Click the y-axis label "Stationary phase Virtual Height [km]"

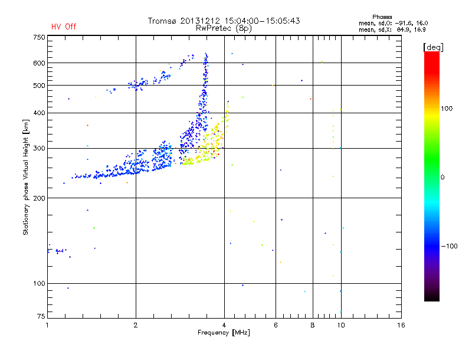pyautogui.click(x=25, y=177)
